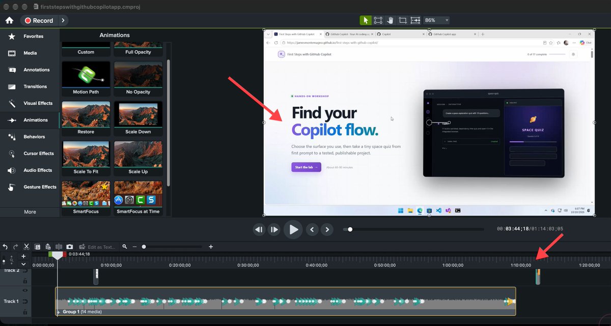
Task: Toggle Track 1 visibility eye
Action: 24,290
